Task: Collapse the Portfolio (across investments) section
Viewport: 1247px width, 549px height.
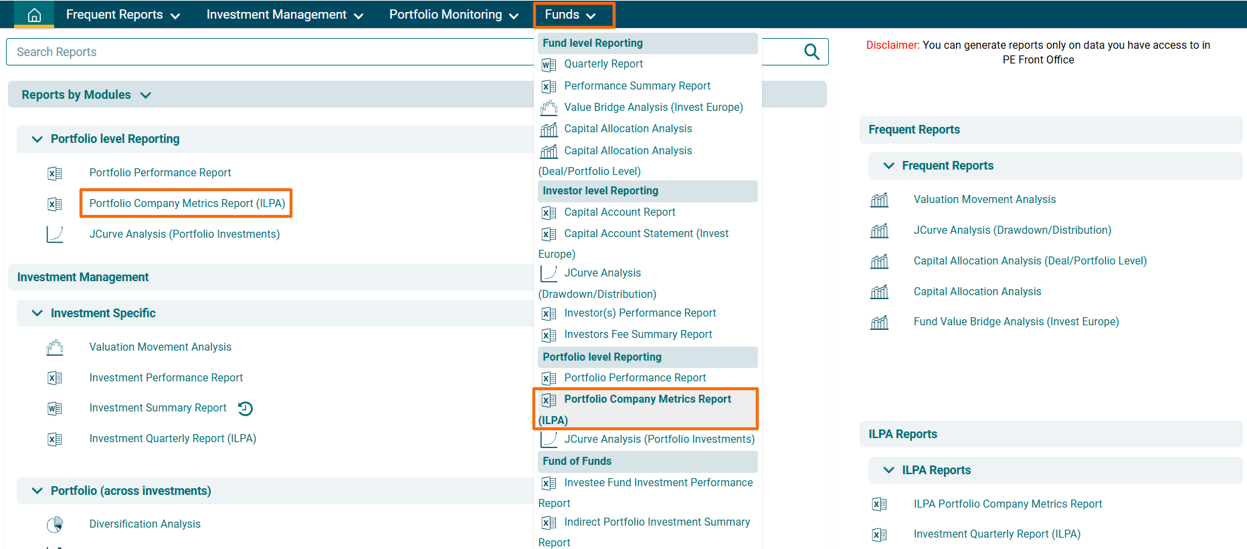Action: (x=37, y=491)
